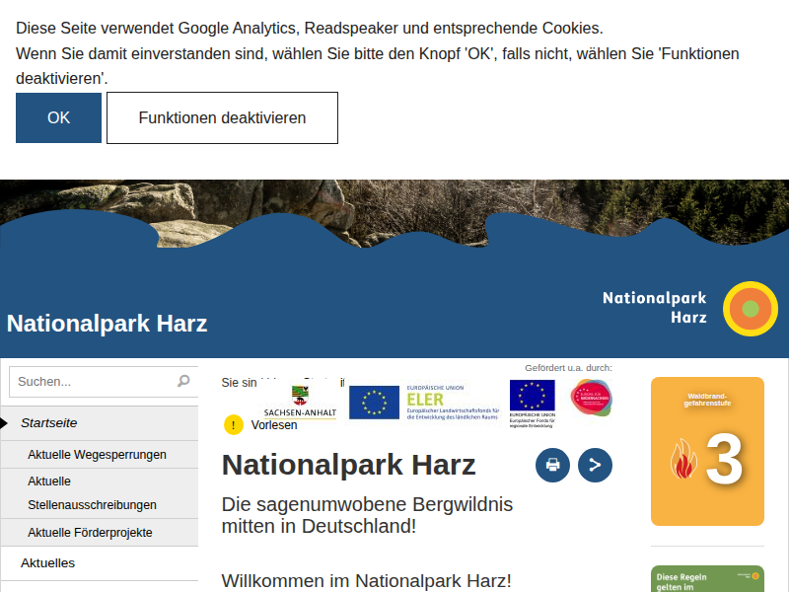Open the share arrow icon beside the print icon

coord(595,465)
